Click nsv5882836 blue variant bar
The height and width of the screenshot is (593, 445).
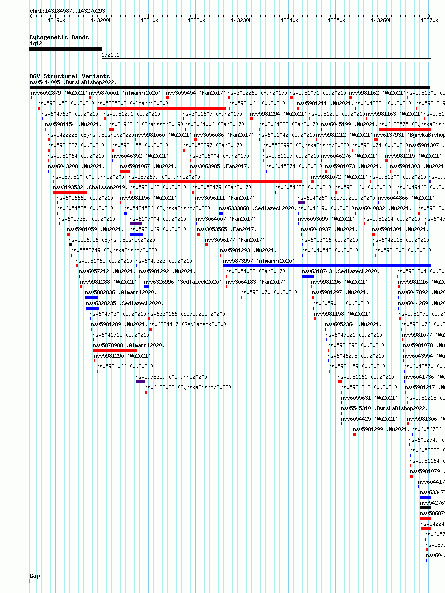91,298
